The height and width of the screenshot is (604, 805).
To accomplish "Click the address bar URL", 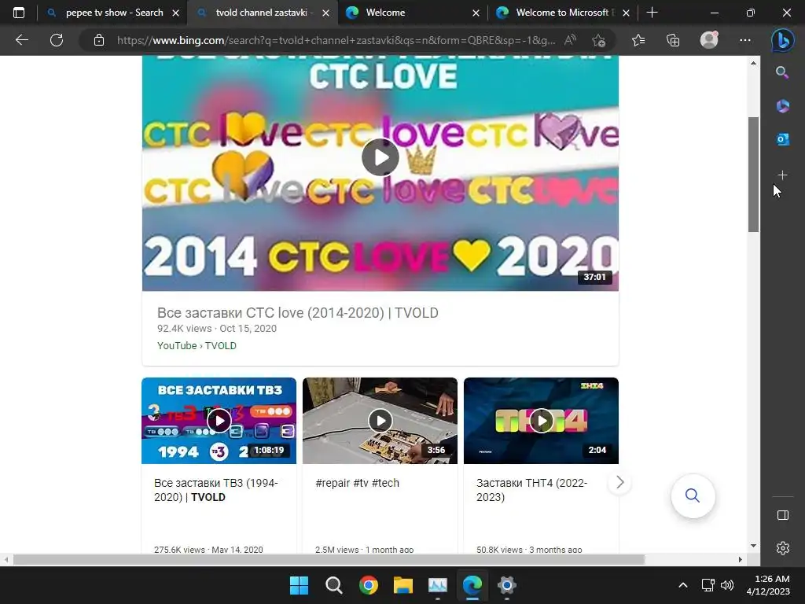I will (x=336, y=40).
